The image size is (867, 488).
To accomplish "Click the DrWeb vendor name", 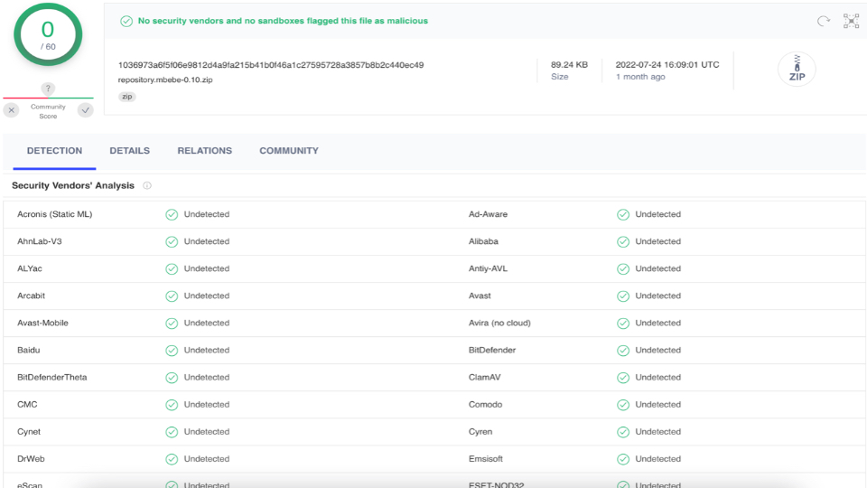I will click(x=31, y=458).
